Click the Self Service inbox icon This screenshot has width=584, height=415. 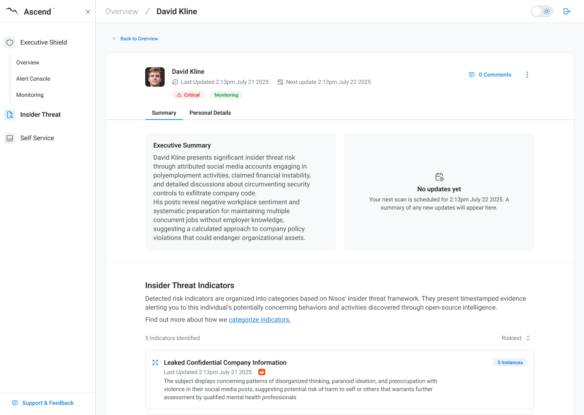(x=10, y=138)
